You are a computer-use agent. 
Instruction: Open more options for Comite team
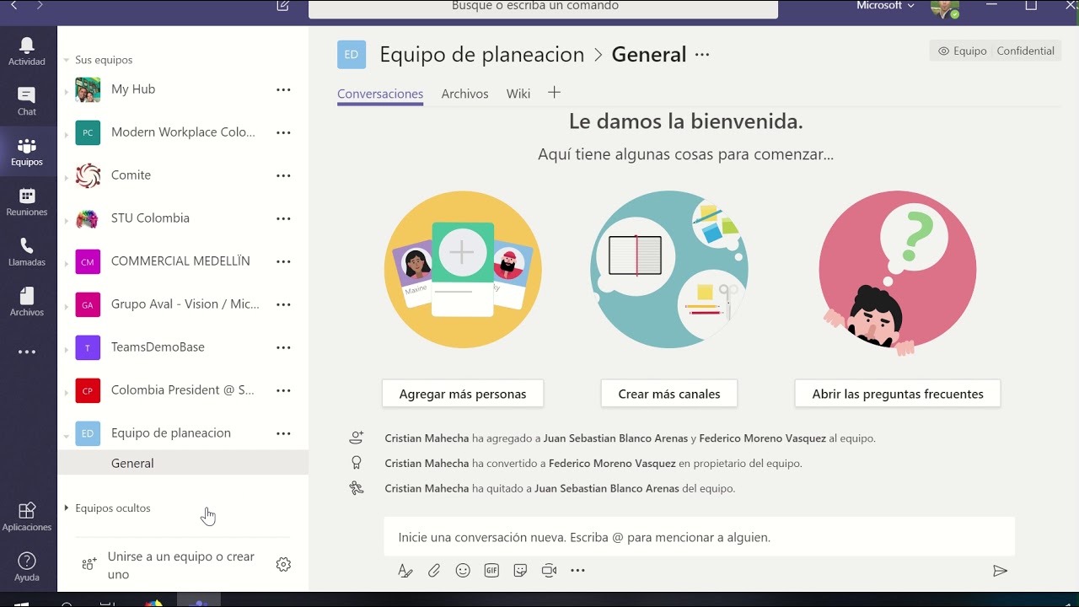283,175
